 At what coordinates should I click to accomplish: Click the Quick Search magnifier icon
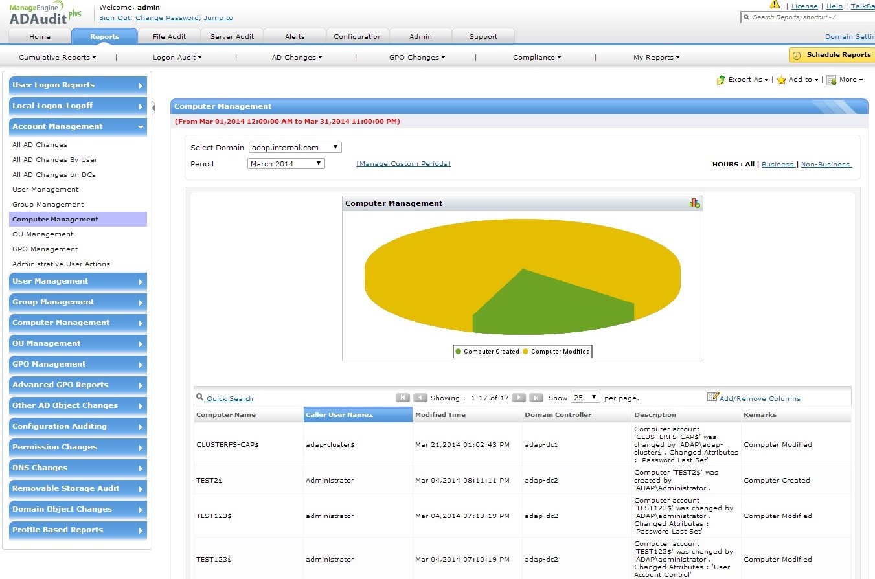tap(200, 398)
